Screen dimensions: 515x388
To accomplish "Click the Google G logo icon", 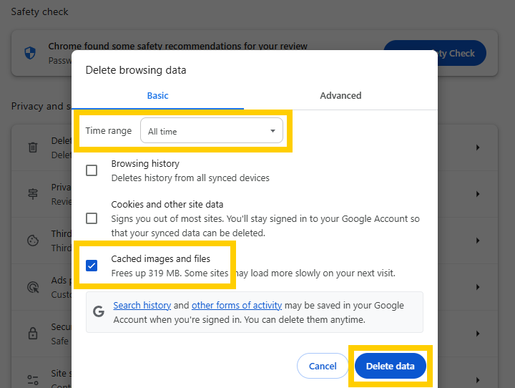I will point(99,311).
